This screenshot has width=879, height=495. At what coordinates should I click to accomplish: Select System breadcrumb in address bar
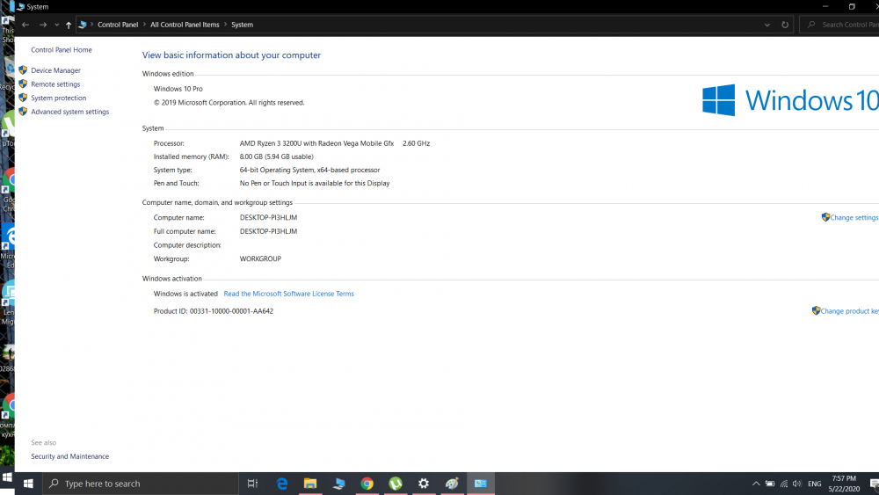[243, 25]
